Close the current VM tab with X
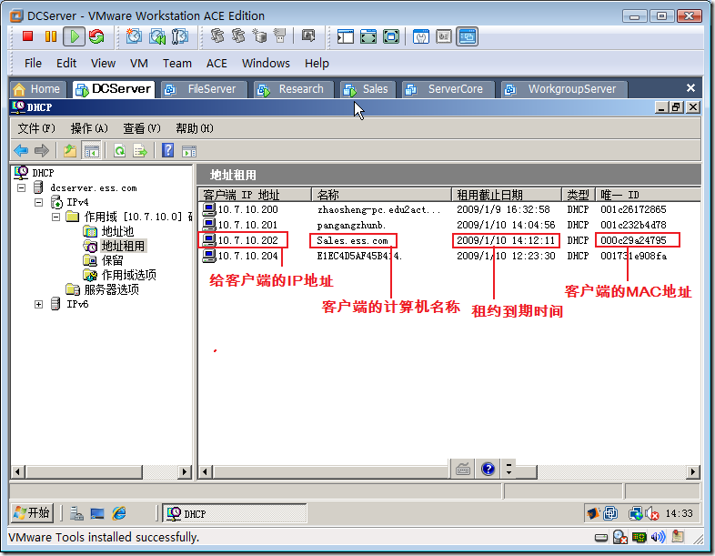 click(690, 88)
